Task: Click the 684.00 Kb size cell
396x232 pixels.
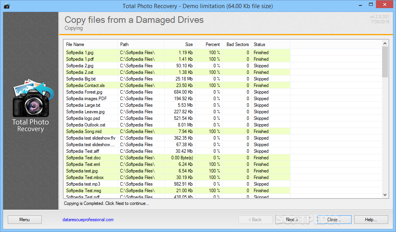Action: pyautogui.click(x=183, y=92)
